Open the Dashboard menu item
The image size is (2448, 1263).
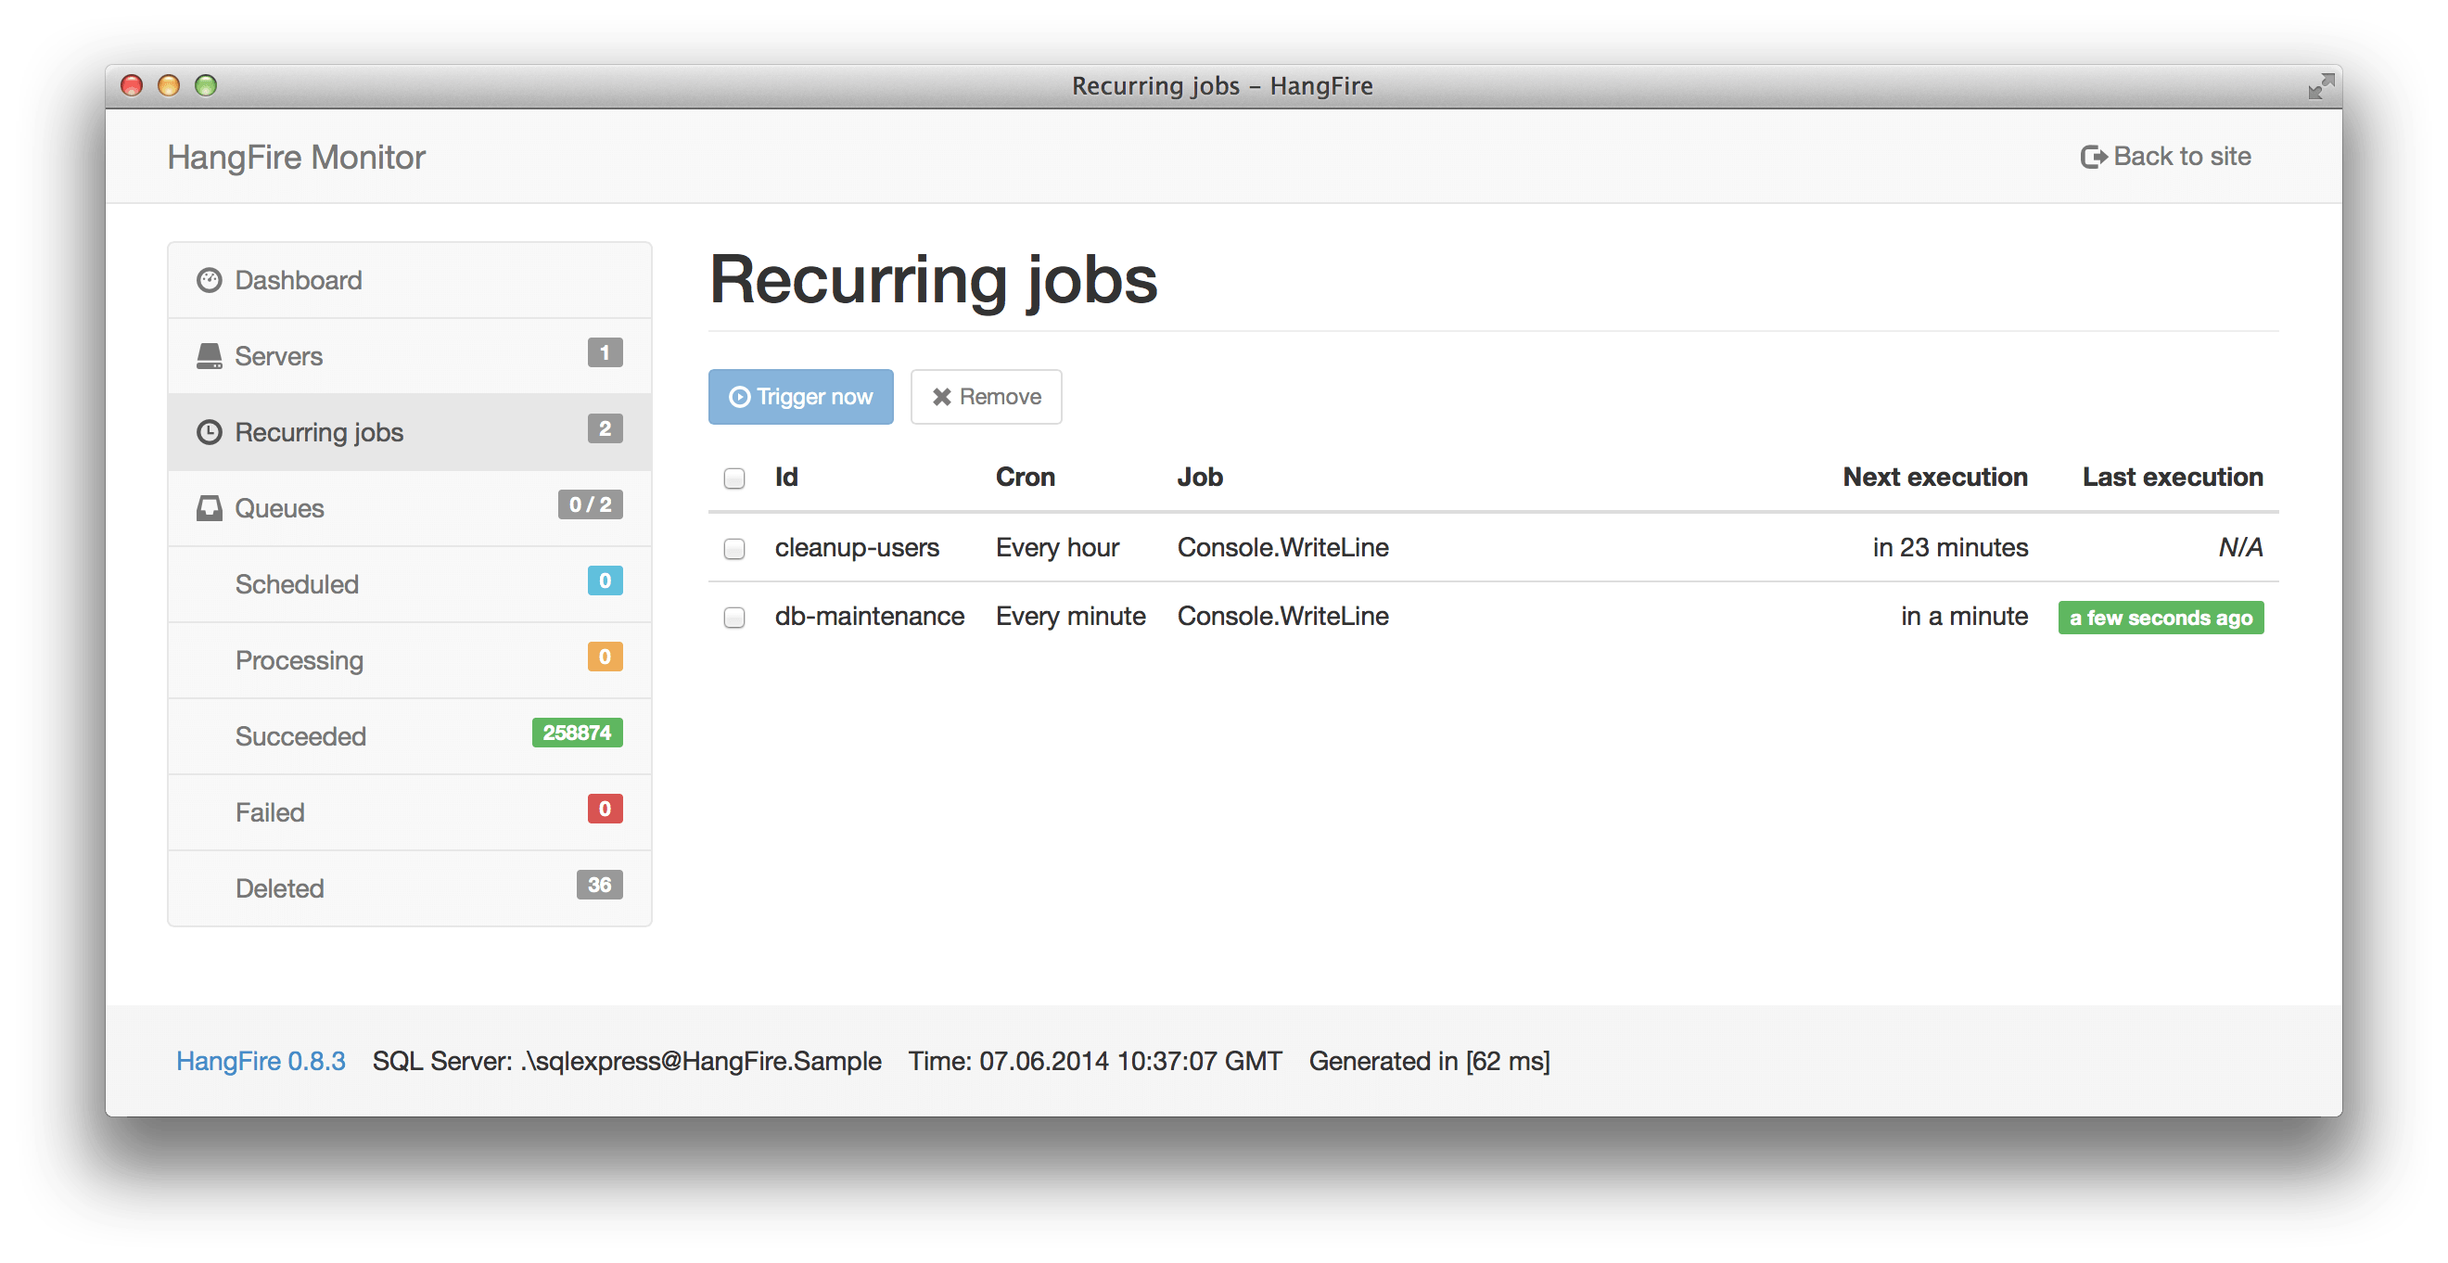[295, 279]
